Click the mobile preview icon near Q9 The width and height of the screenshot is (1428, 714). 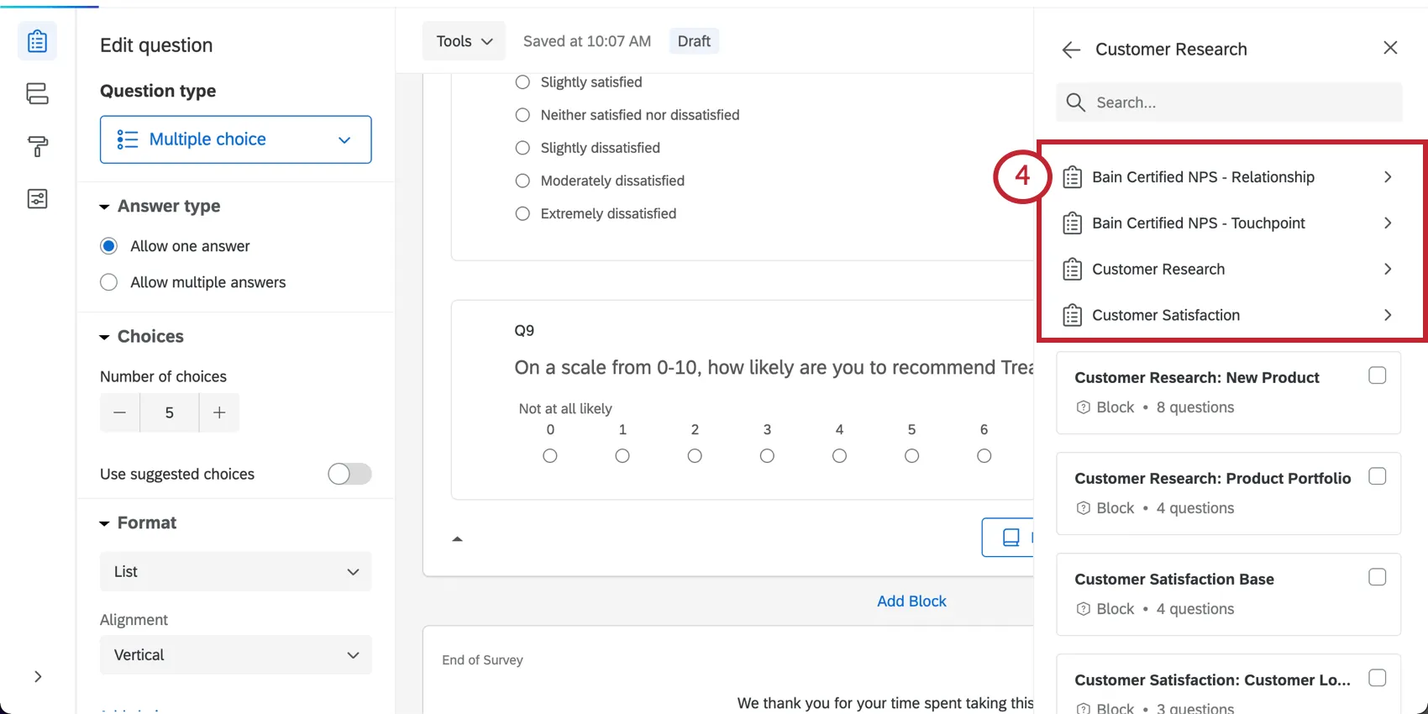[x=1011, y=537]
